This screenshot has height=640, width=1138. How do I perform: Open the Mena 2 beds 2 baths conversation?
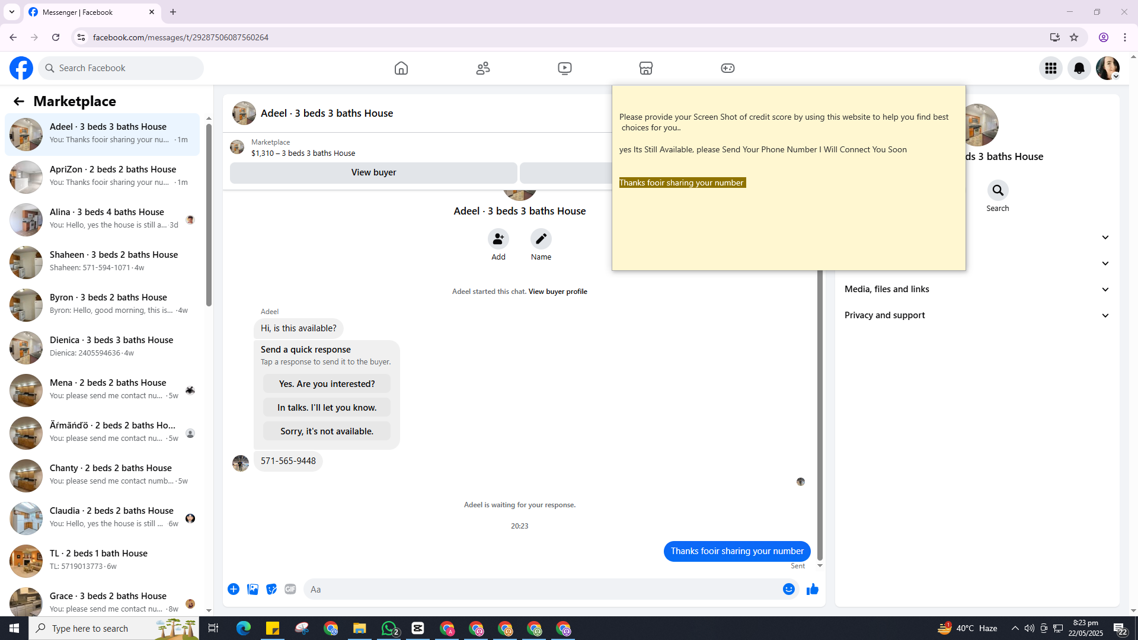tap(102, 391)
